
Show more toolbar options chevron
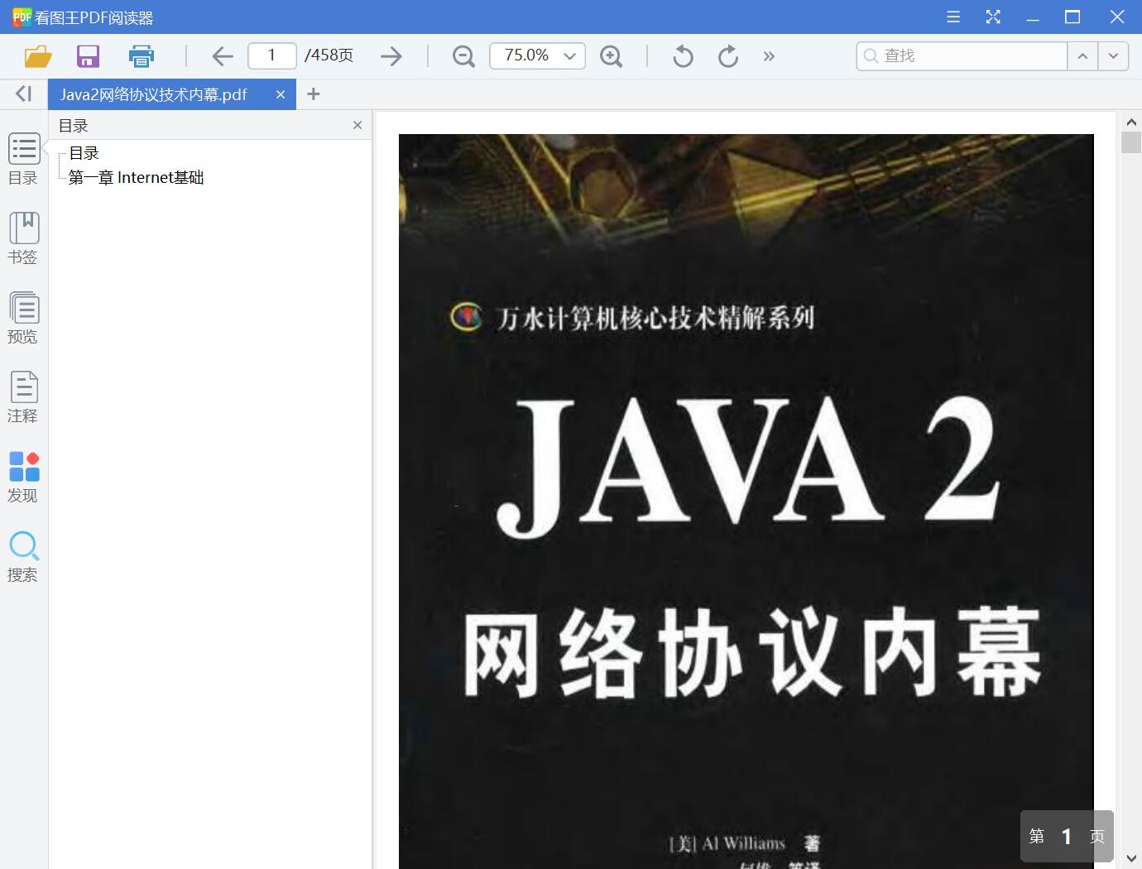pos(770,56)
